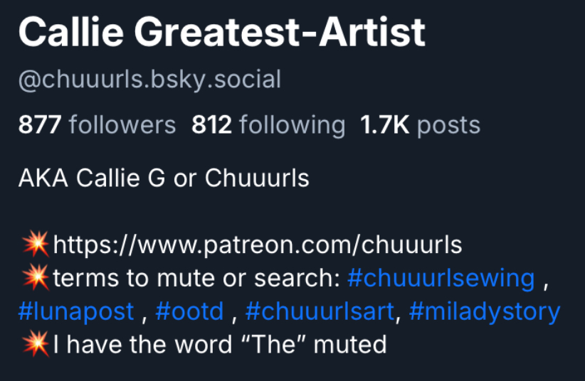Open the 812 following list
Viewport: 585px width, 381px height.
[x=268, y=126]
